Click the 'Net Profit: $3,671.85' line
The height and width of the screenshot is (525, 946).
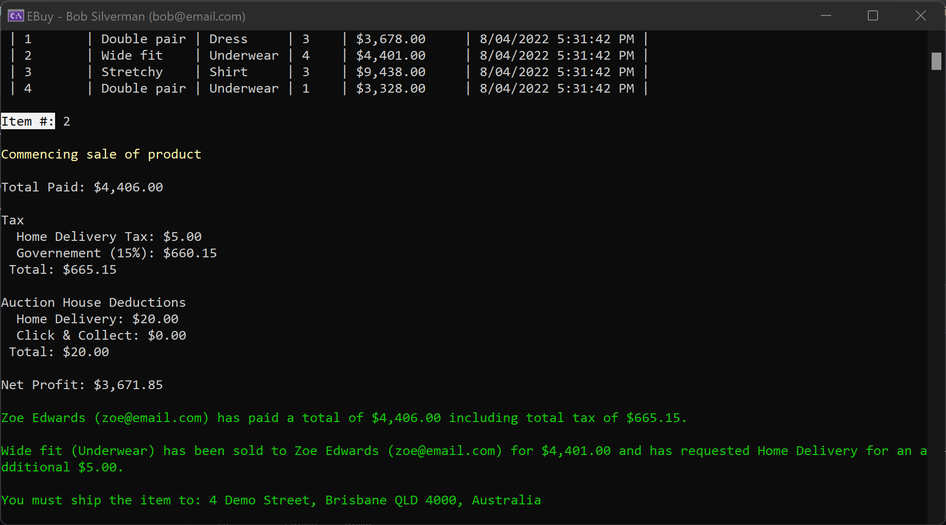(82, 385)
